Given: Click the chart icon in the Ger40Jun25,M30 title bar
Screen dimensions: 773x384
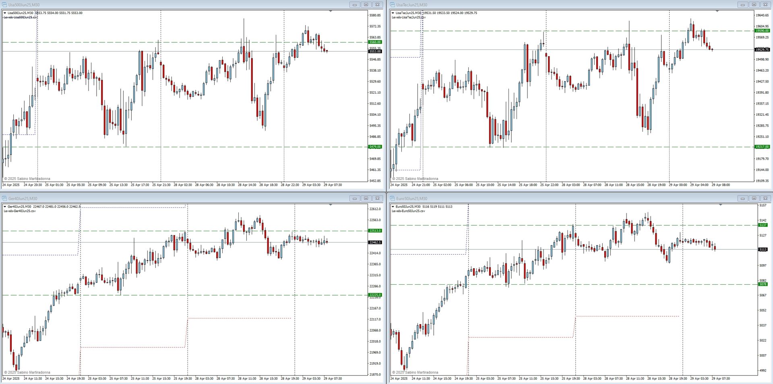Looking at the screenshot, I should [4, 198].
